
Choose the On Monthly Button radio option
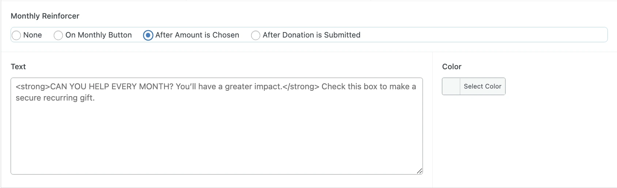(x=58, y=35)
